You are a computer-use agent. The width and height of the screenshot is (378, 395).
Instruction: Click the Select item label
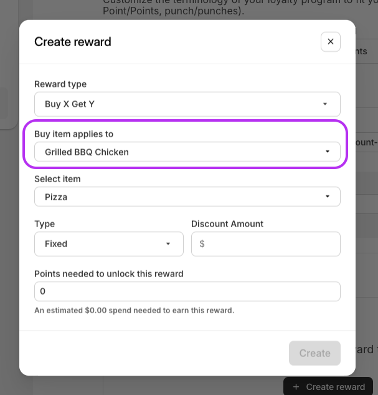pyautogui.click(x=57, y=179)
